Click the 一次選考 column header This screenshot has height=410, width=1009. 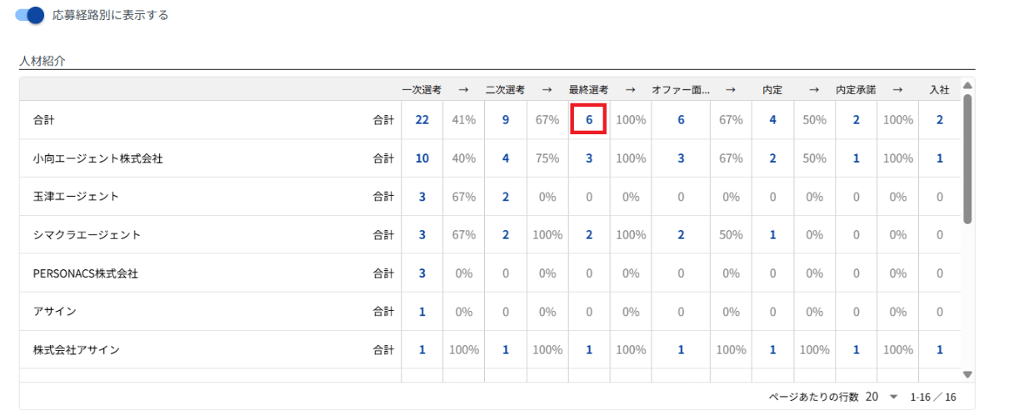pyautogui.click(x=422, y=89)
